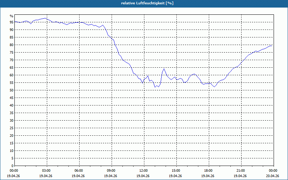Select the "19.04.26" date under 12:00
Screen dimensions: 288x180
pyautogui.click(x=143, y=176)
